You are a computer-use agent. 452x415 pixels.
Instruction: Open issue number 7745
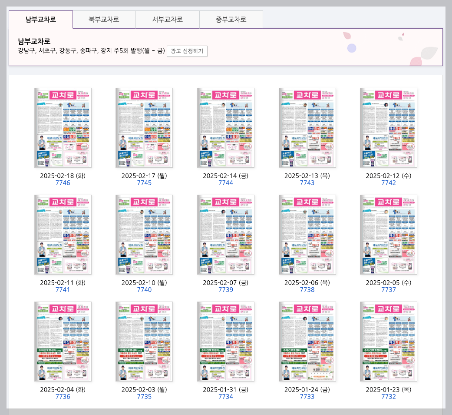point(144,183)
